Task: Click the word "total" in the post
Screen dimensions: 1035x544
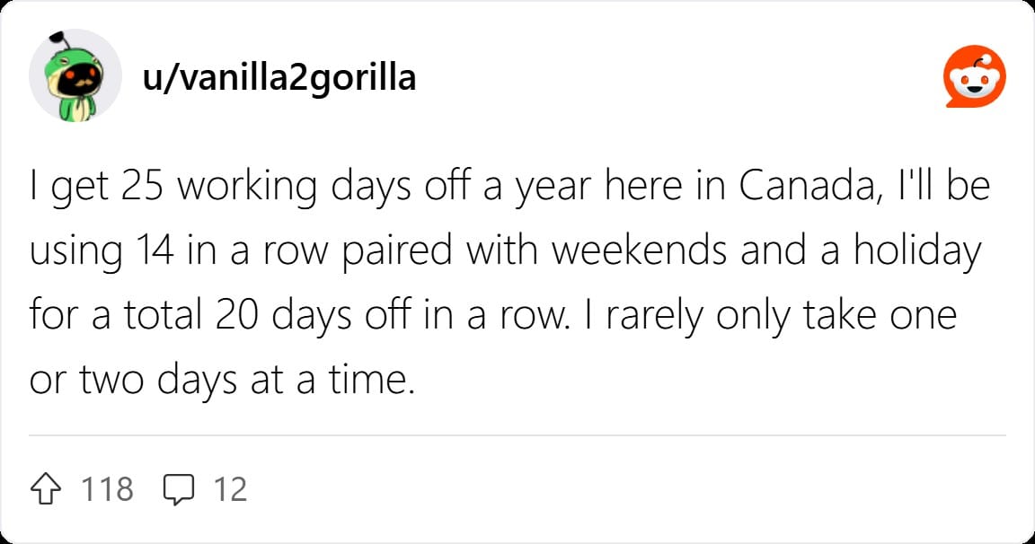Action: (163, 315)
